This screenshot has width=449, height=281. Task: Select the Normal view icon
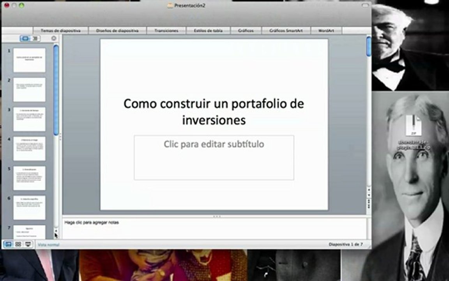point(8,244)
